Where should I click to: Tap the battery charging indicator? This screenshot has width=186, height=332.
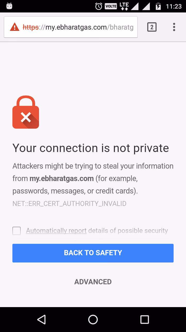pyautogui.click(x=158, y=6)
